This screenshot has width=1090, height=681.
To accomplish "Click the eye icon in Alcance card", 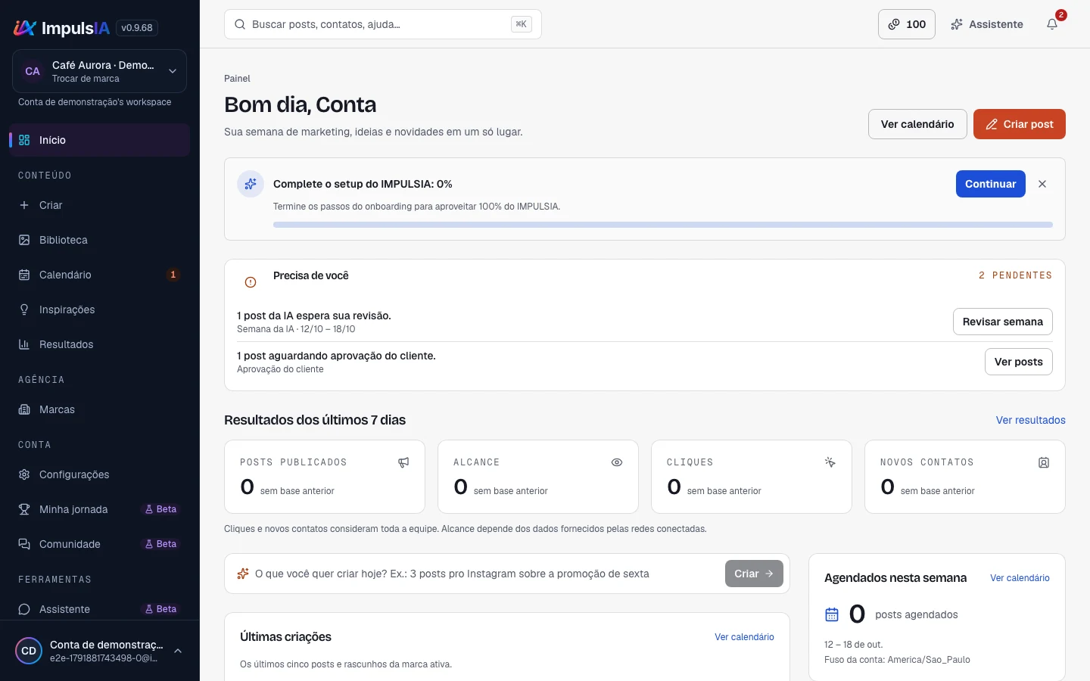I will (617, 462).
